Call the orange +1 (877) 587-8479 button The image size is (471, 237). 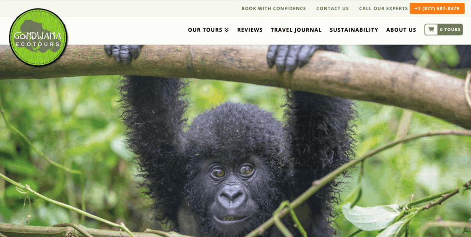(x=437, y=8)
